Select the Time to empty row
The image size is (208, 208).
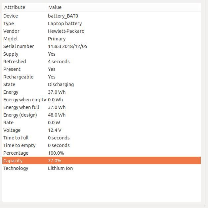[102, 145]
